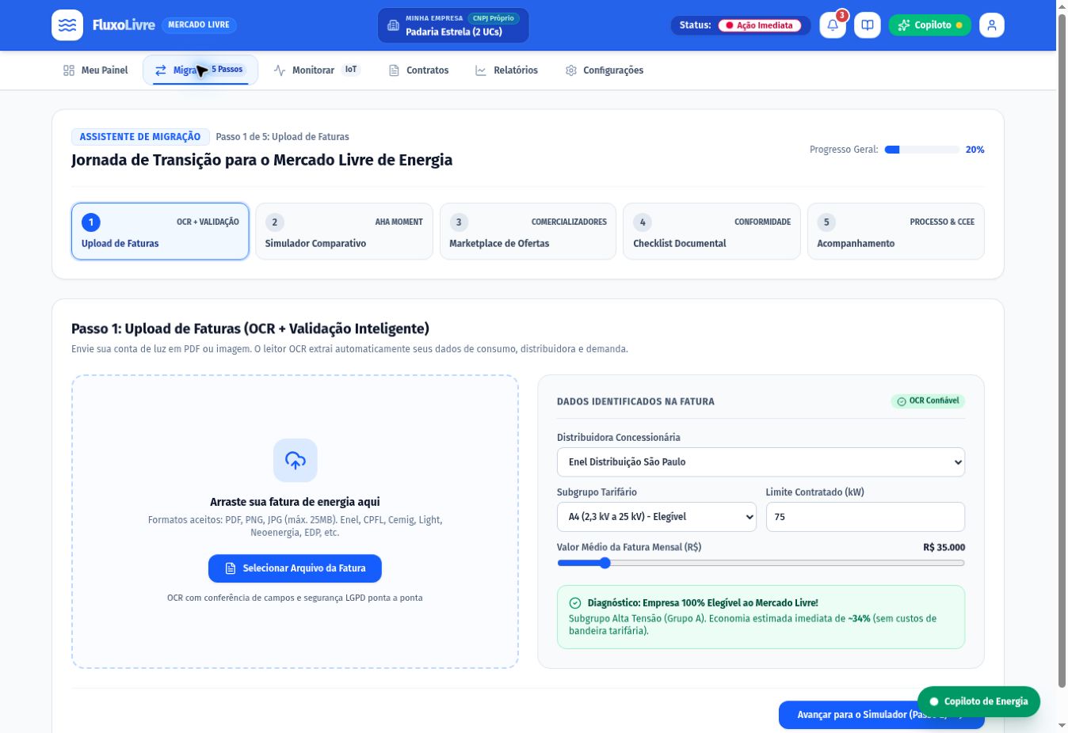
Task: Select step 3 Marketplace de Ofertas
Action: 528,231
